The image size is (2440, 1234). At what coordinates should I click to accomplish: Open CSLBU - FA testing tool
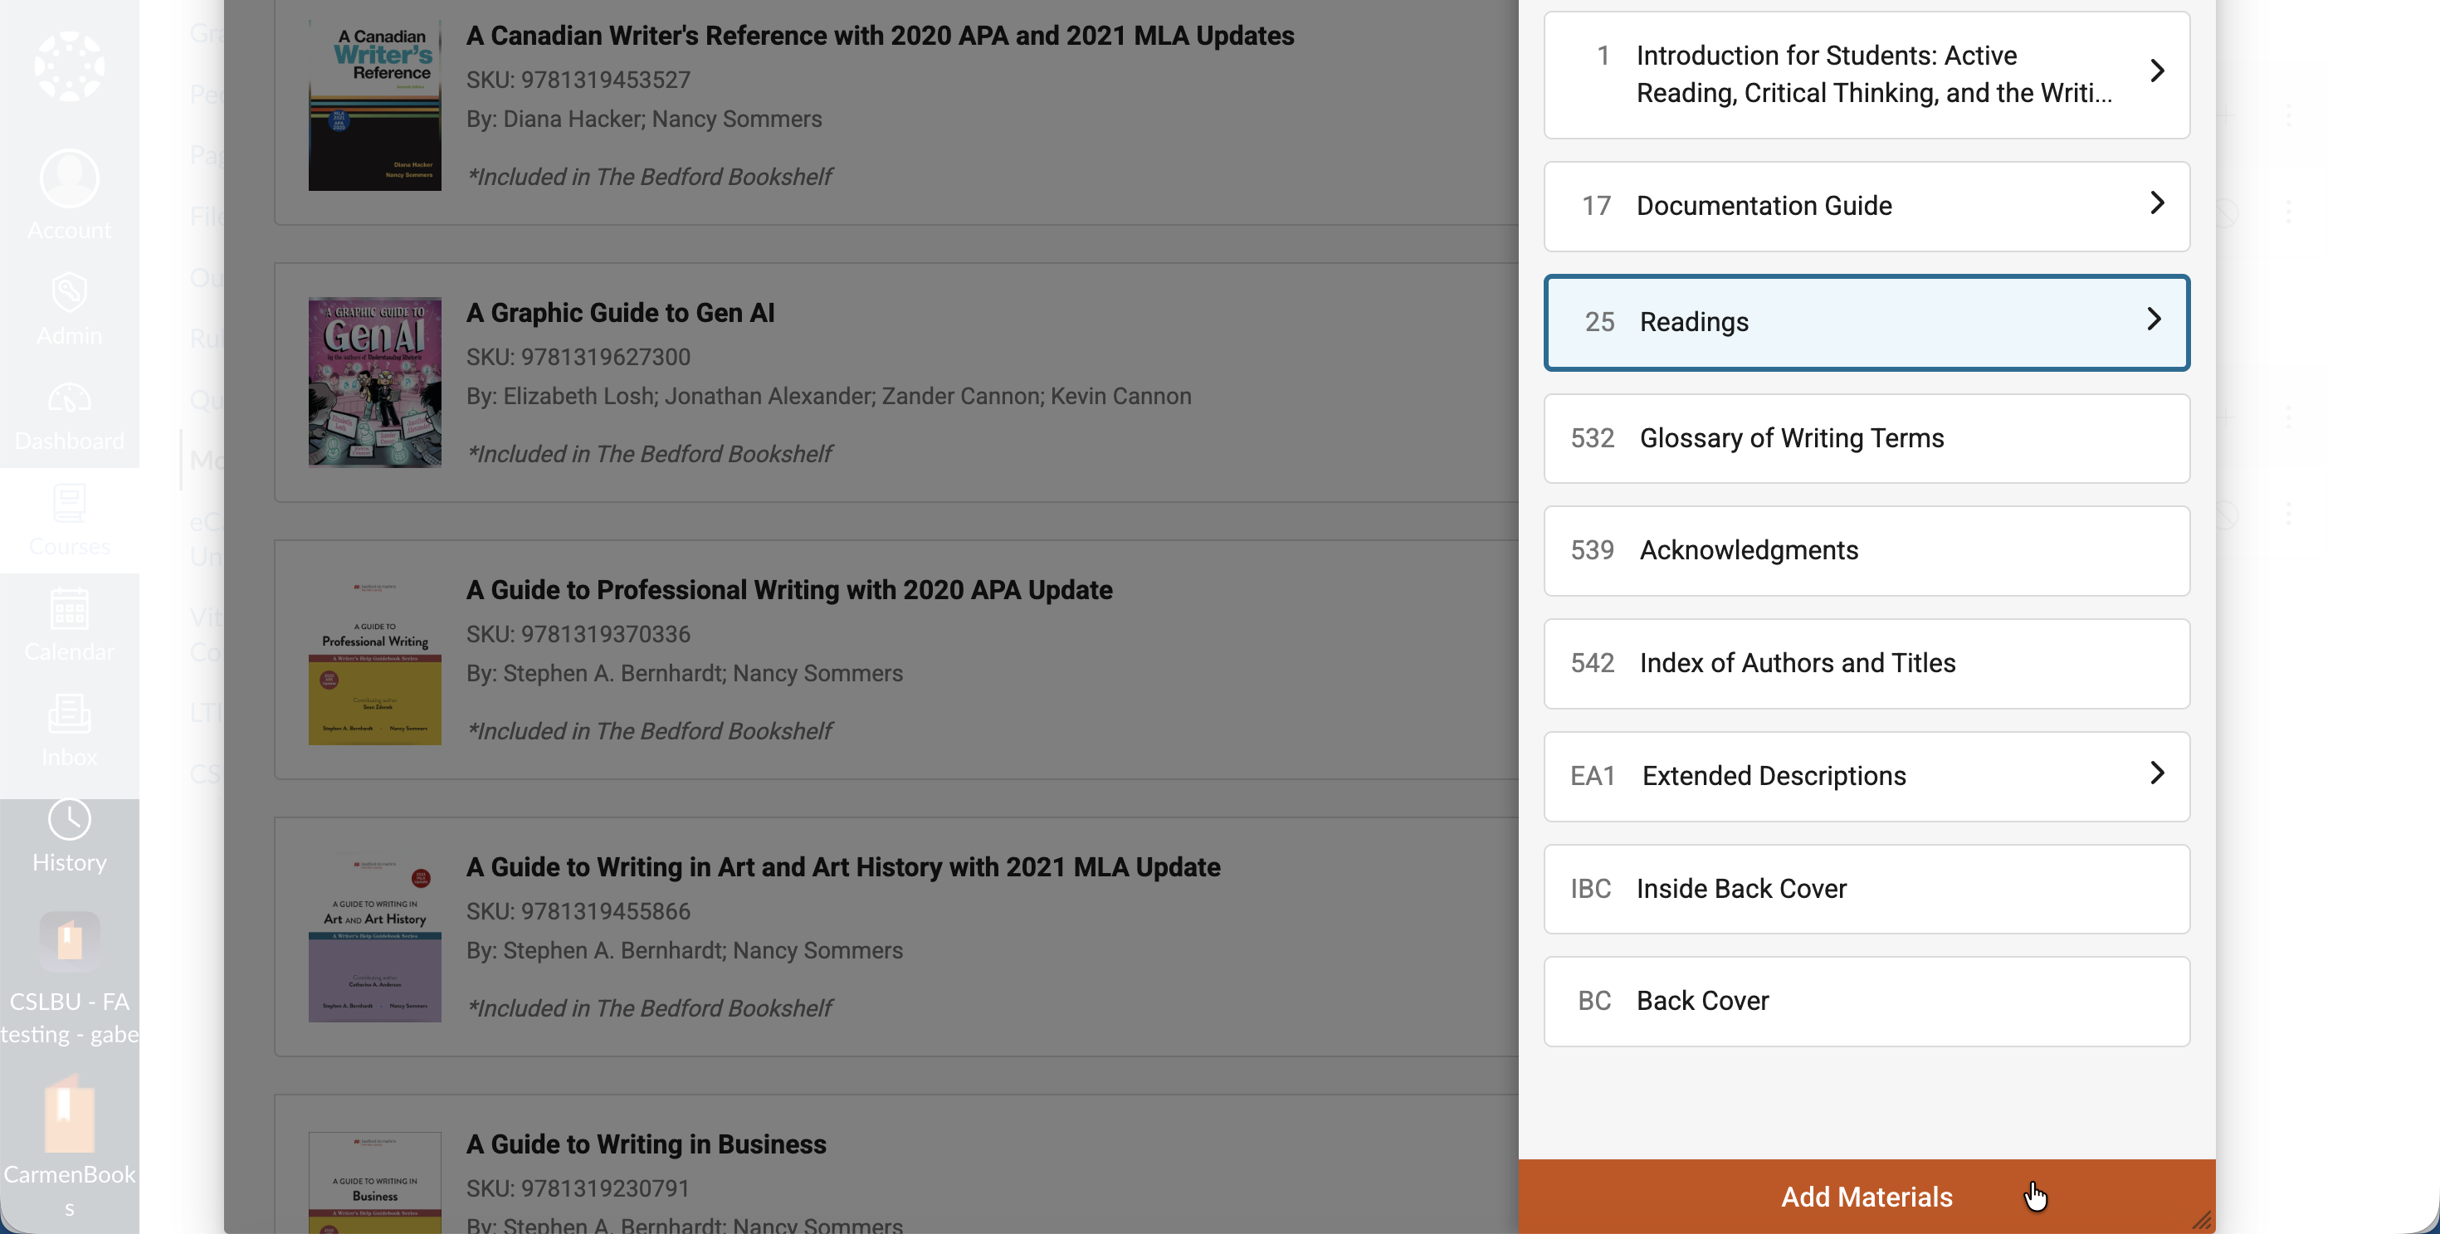pos(69,979)
